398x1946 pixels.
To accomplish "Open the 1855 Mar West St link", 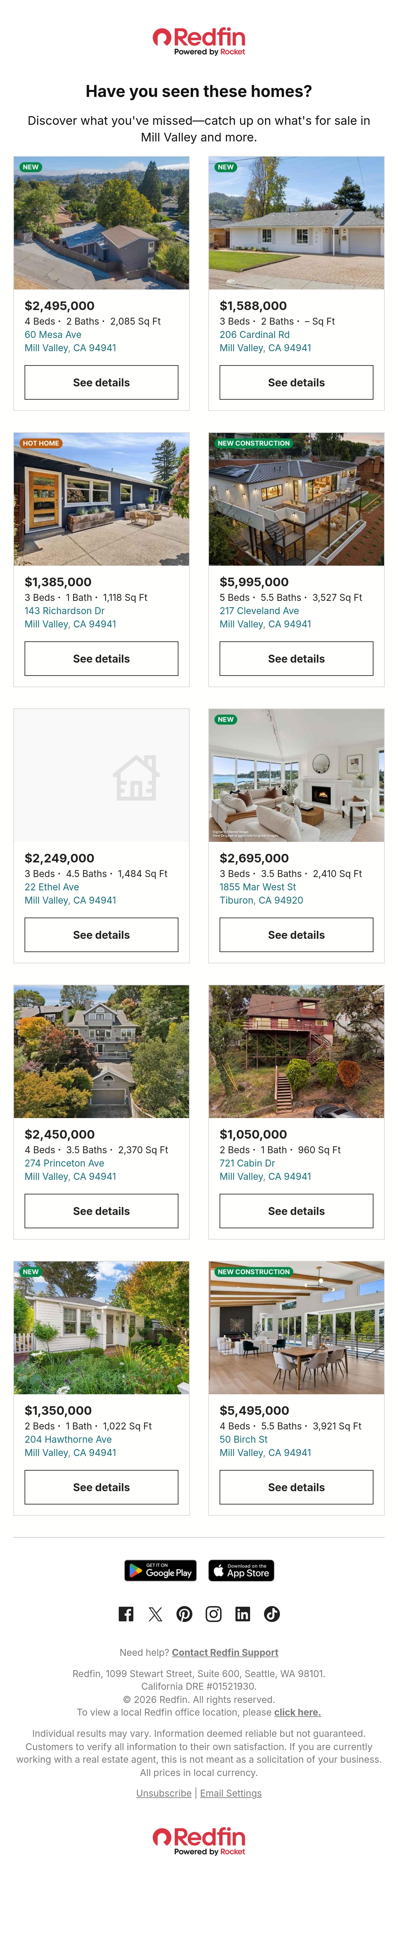I will coord(257,887).
